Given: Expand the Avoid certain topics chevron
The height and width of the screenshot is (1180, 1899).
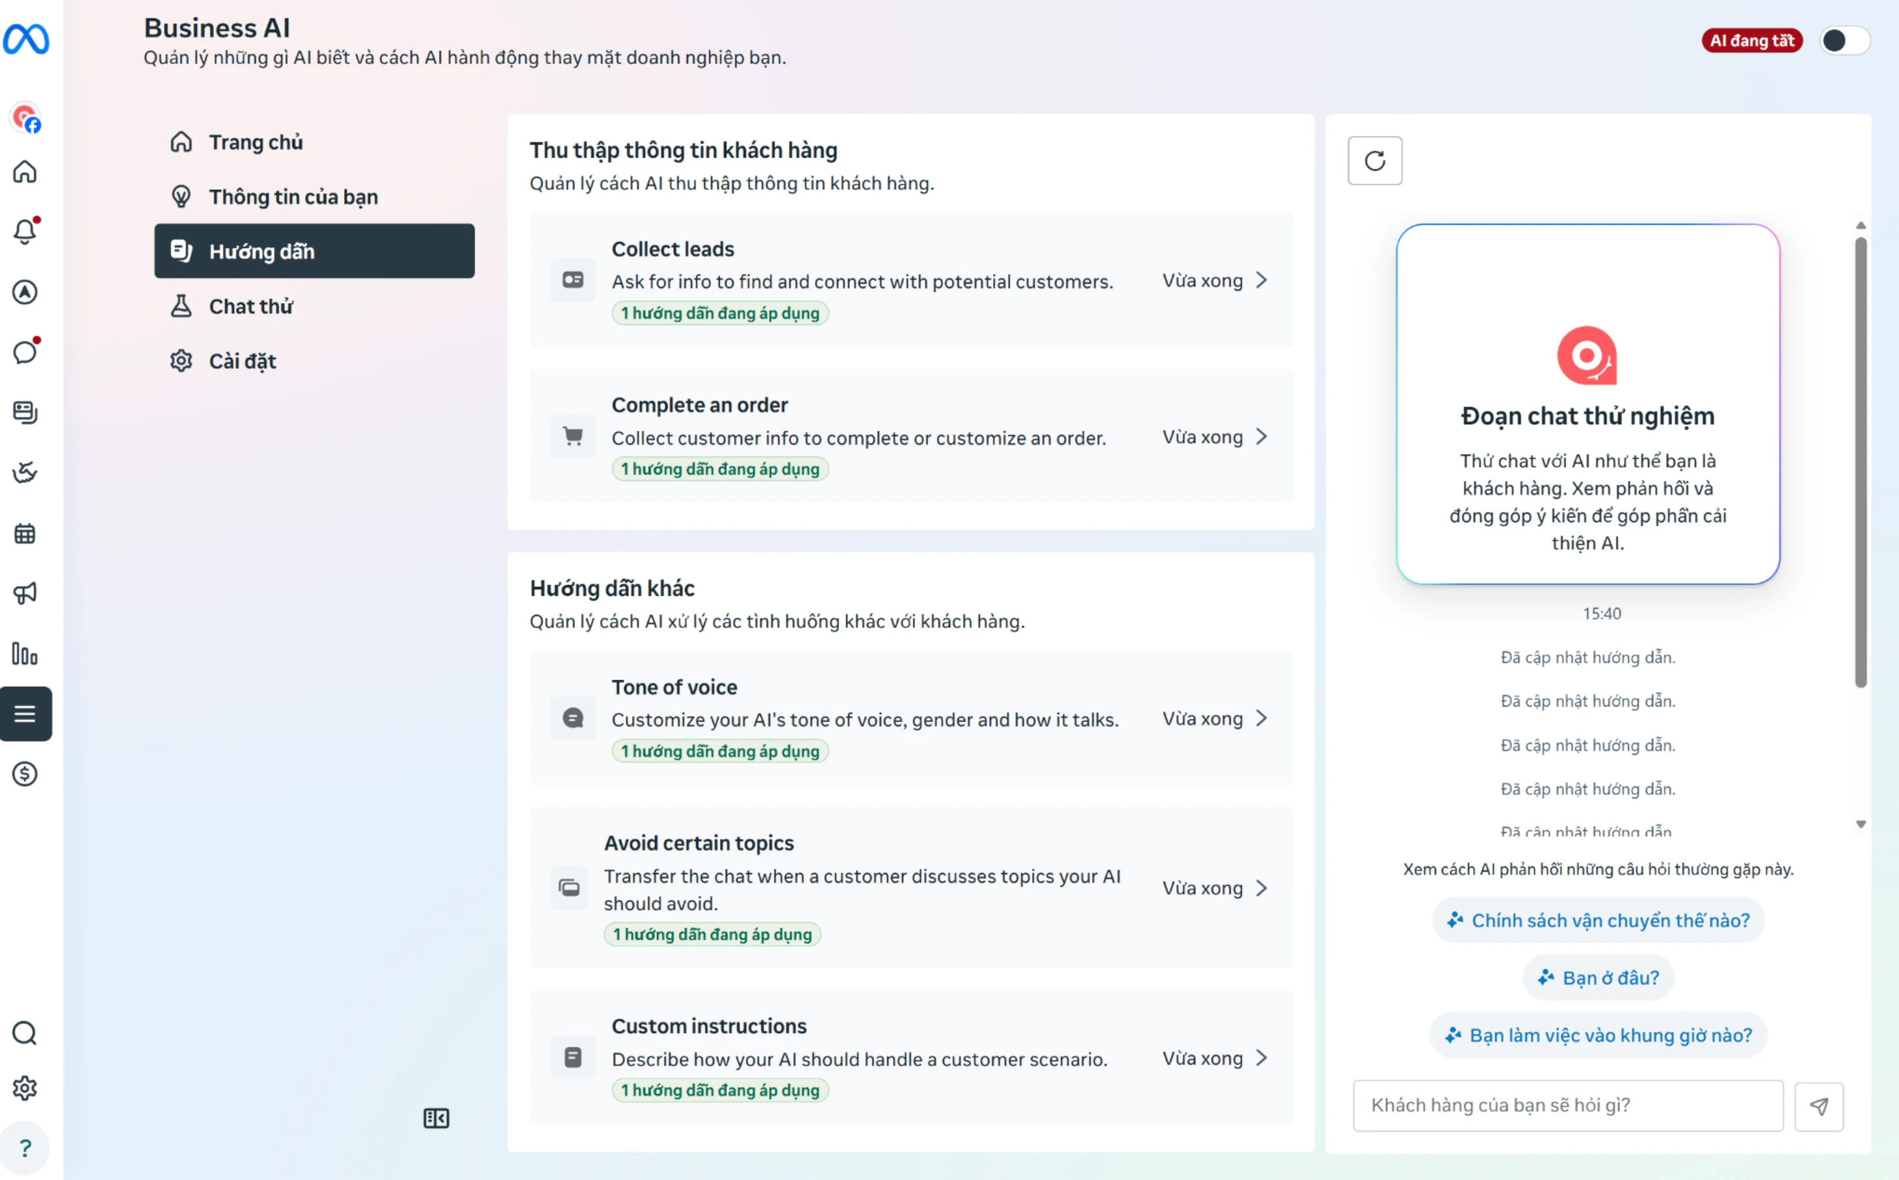Looking at the screenshot, I should [1262, 888].
